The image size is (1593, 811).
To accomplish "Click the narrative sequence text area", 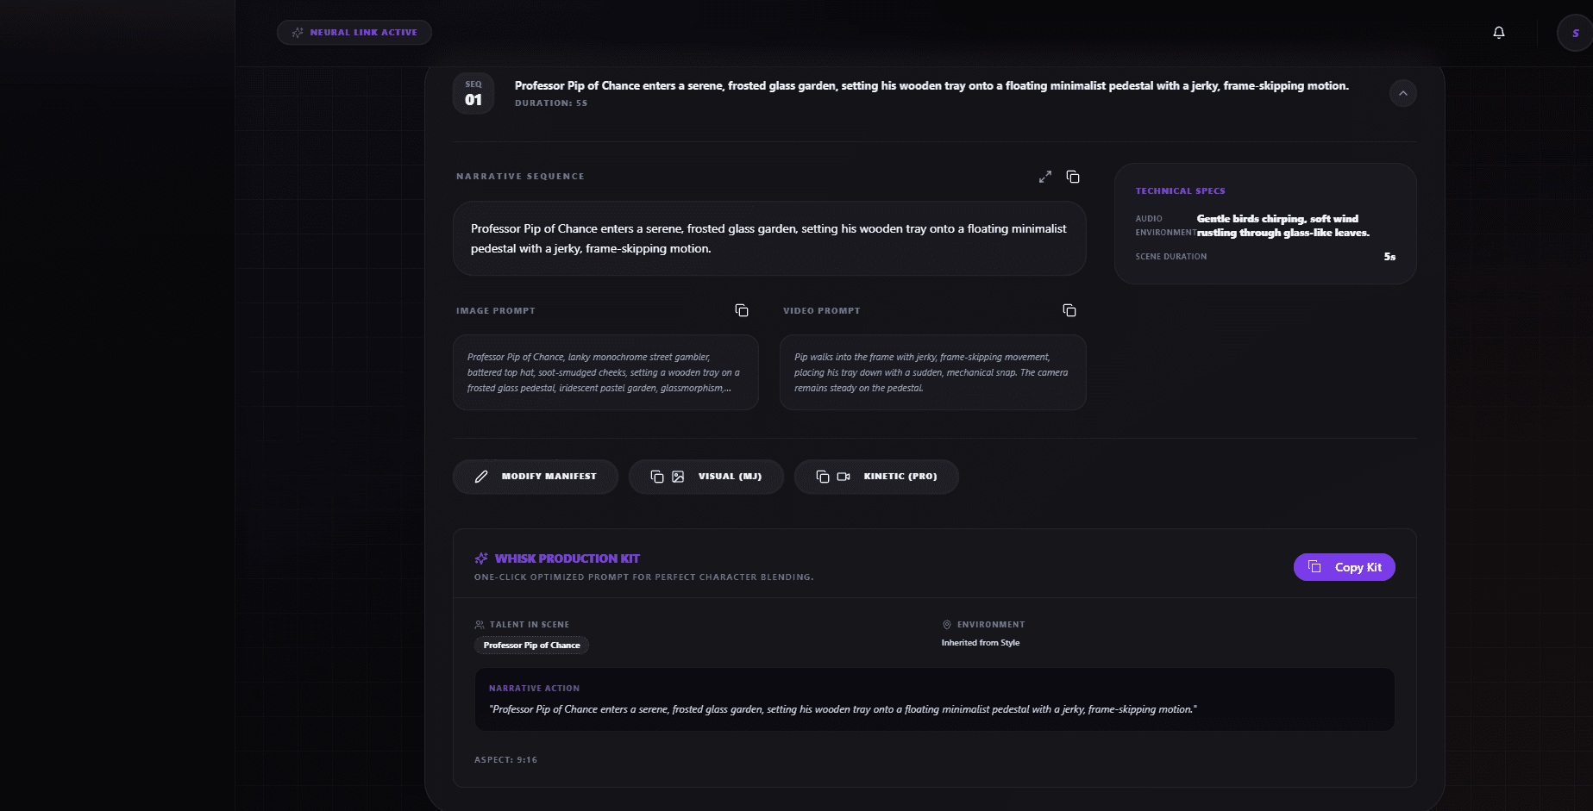I will click(768, 239).
